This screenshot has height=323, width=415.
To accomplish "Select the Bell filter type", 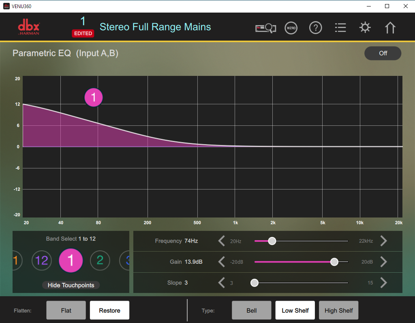I will pos(252,310).
